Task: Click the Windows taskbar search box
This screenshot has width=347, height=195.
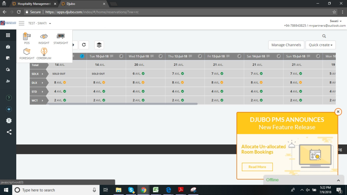Action: coord(55,190)
